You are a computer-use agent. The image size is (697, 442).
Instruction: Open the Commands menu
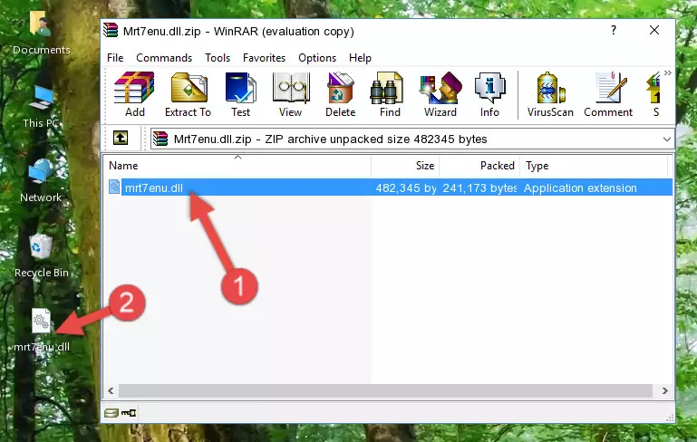pyautogui.click(x=164, y=58)
